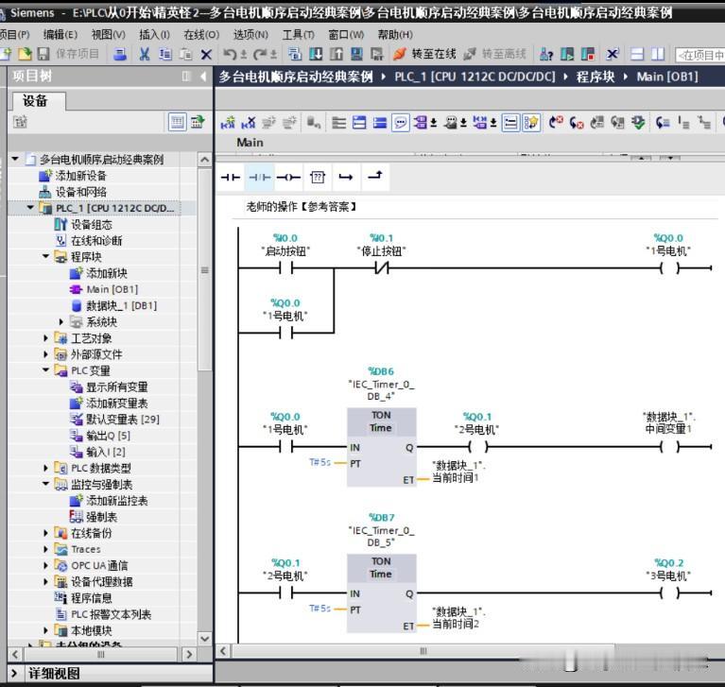Open existing project icon in main toolbar
The image size is (725, 687).
(25, 54)
